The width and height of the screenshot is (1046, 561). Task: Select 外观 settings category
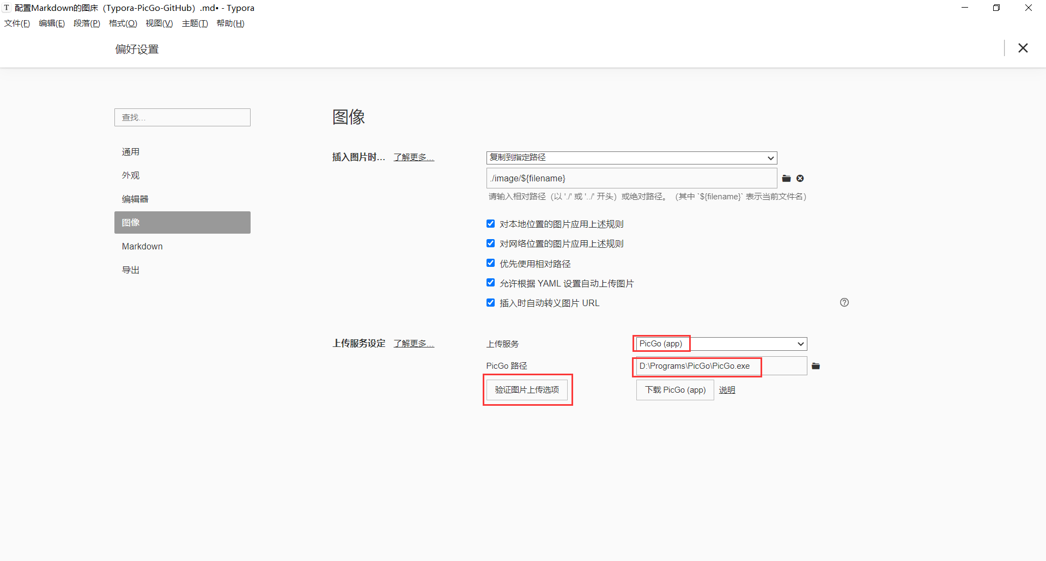click(x=183, y=175)
